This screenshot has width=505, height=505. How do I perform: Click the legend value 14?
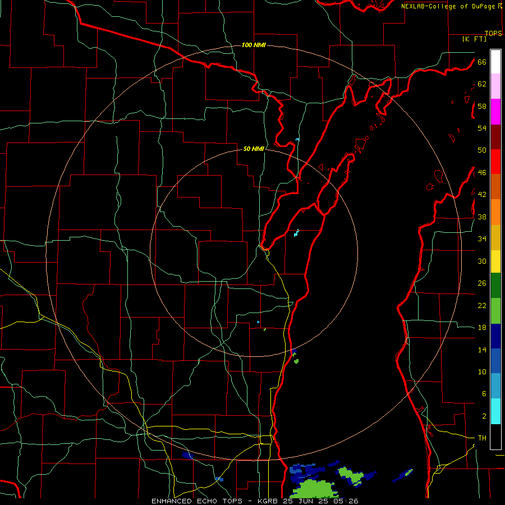coord(482,350)
